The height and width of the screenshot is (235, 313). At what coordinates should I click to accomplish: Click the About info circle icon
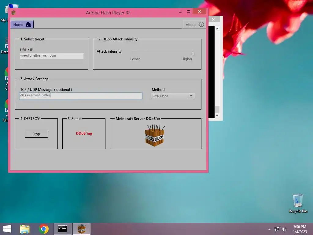pos(201,24)
